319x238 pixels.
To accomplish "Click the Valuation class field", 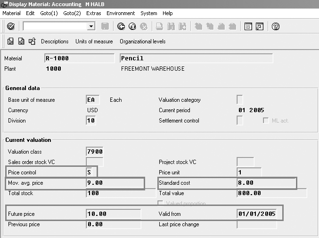I will pyautogui.click(x=94, y=152).
